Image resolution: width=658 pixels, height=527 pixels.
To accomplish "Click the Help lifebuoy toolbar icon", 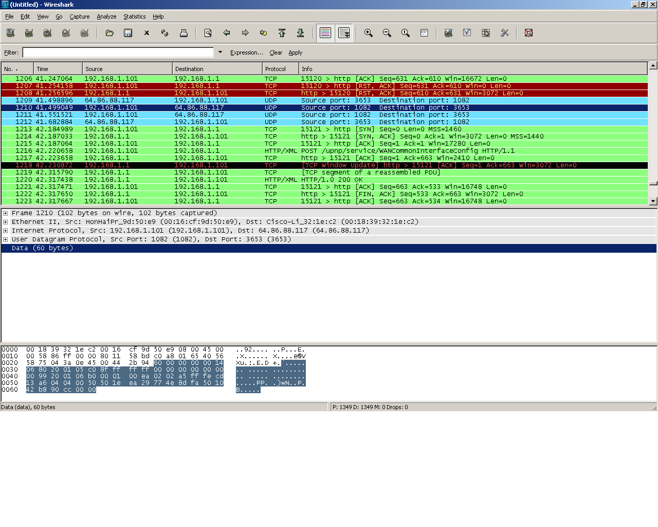I will click(528, 33).
